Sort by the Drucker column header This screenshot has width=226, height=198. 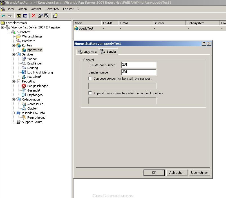(x=169, y=23)
